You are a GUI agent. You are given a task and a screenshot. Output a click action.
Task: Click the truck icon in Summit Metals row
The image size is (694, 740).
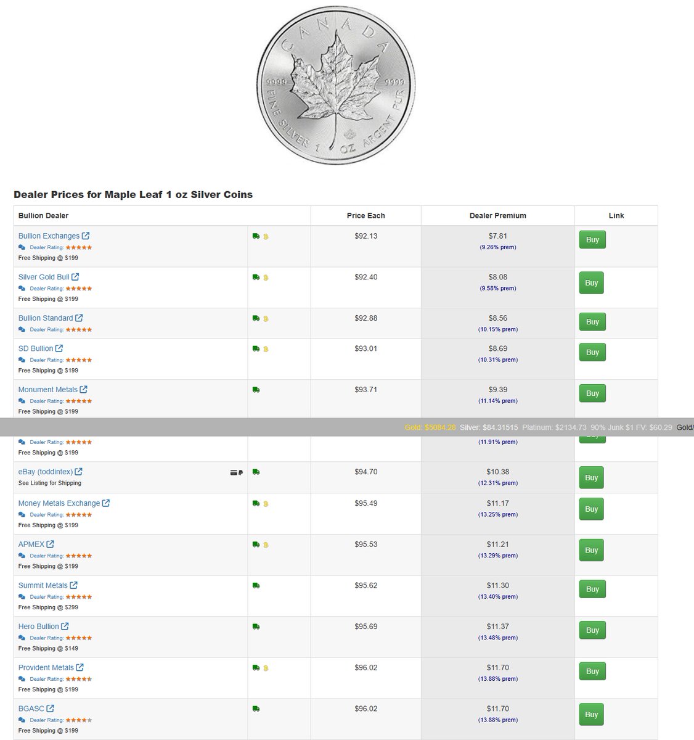click(256, 585)
